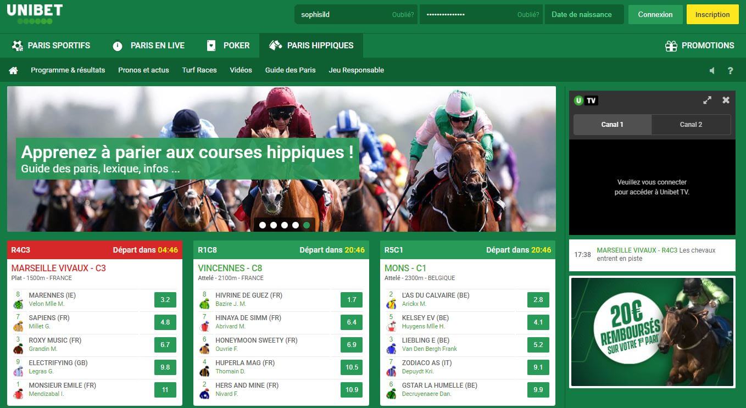Open Pronos et actus
This screenshot has width=746, height=408.
click(x=143, y=70)
